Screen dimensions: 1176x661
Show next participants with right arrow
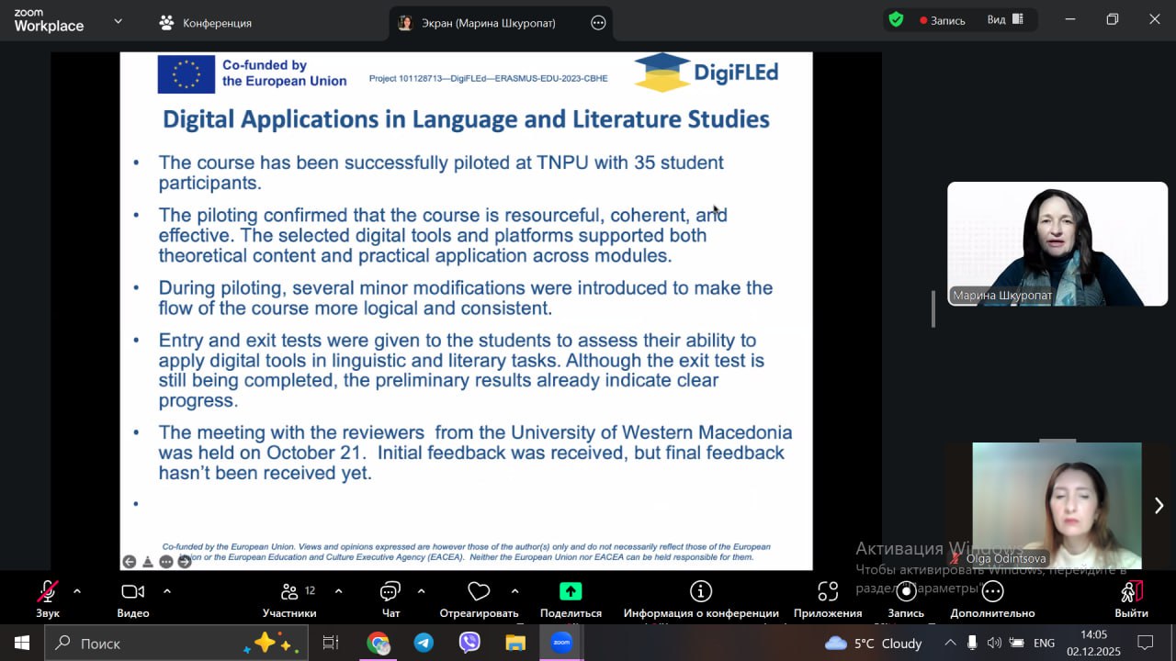[1159, 506]
